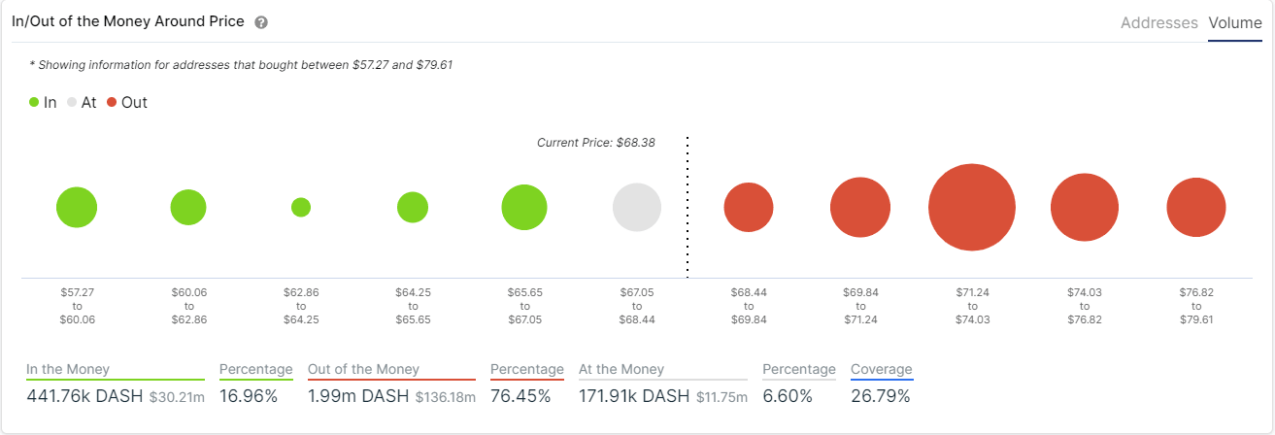
Task: Switch to the Addresses tab
Action: [x=1158, y=22]
